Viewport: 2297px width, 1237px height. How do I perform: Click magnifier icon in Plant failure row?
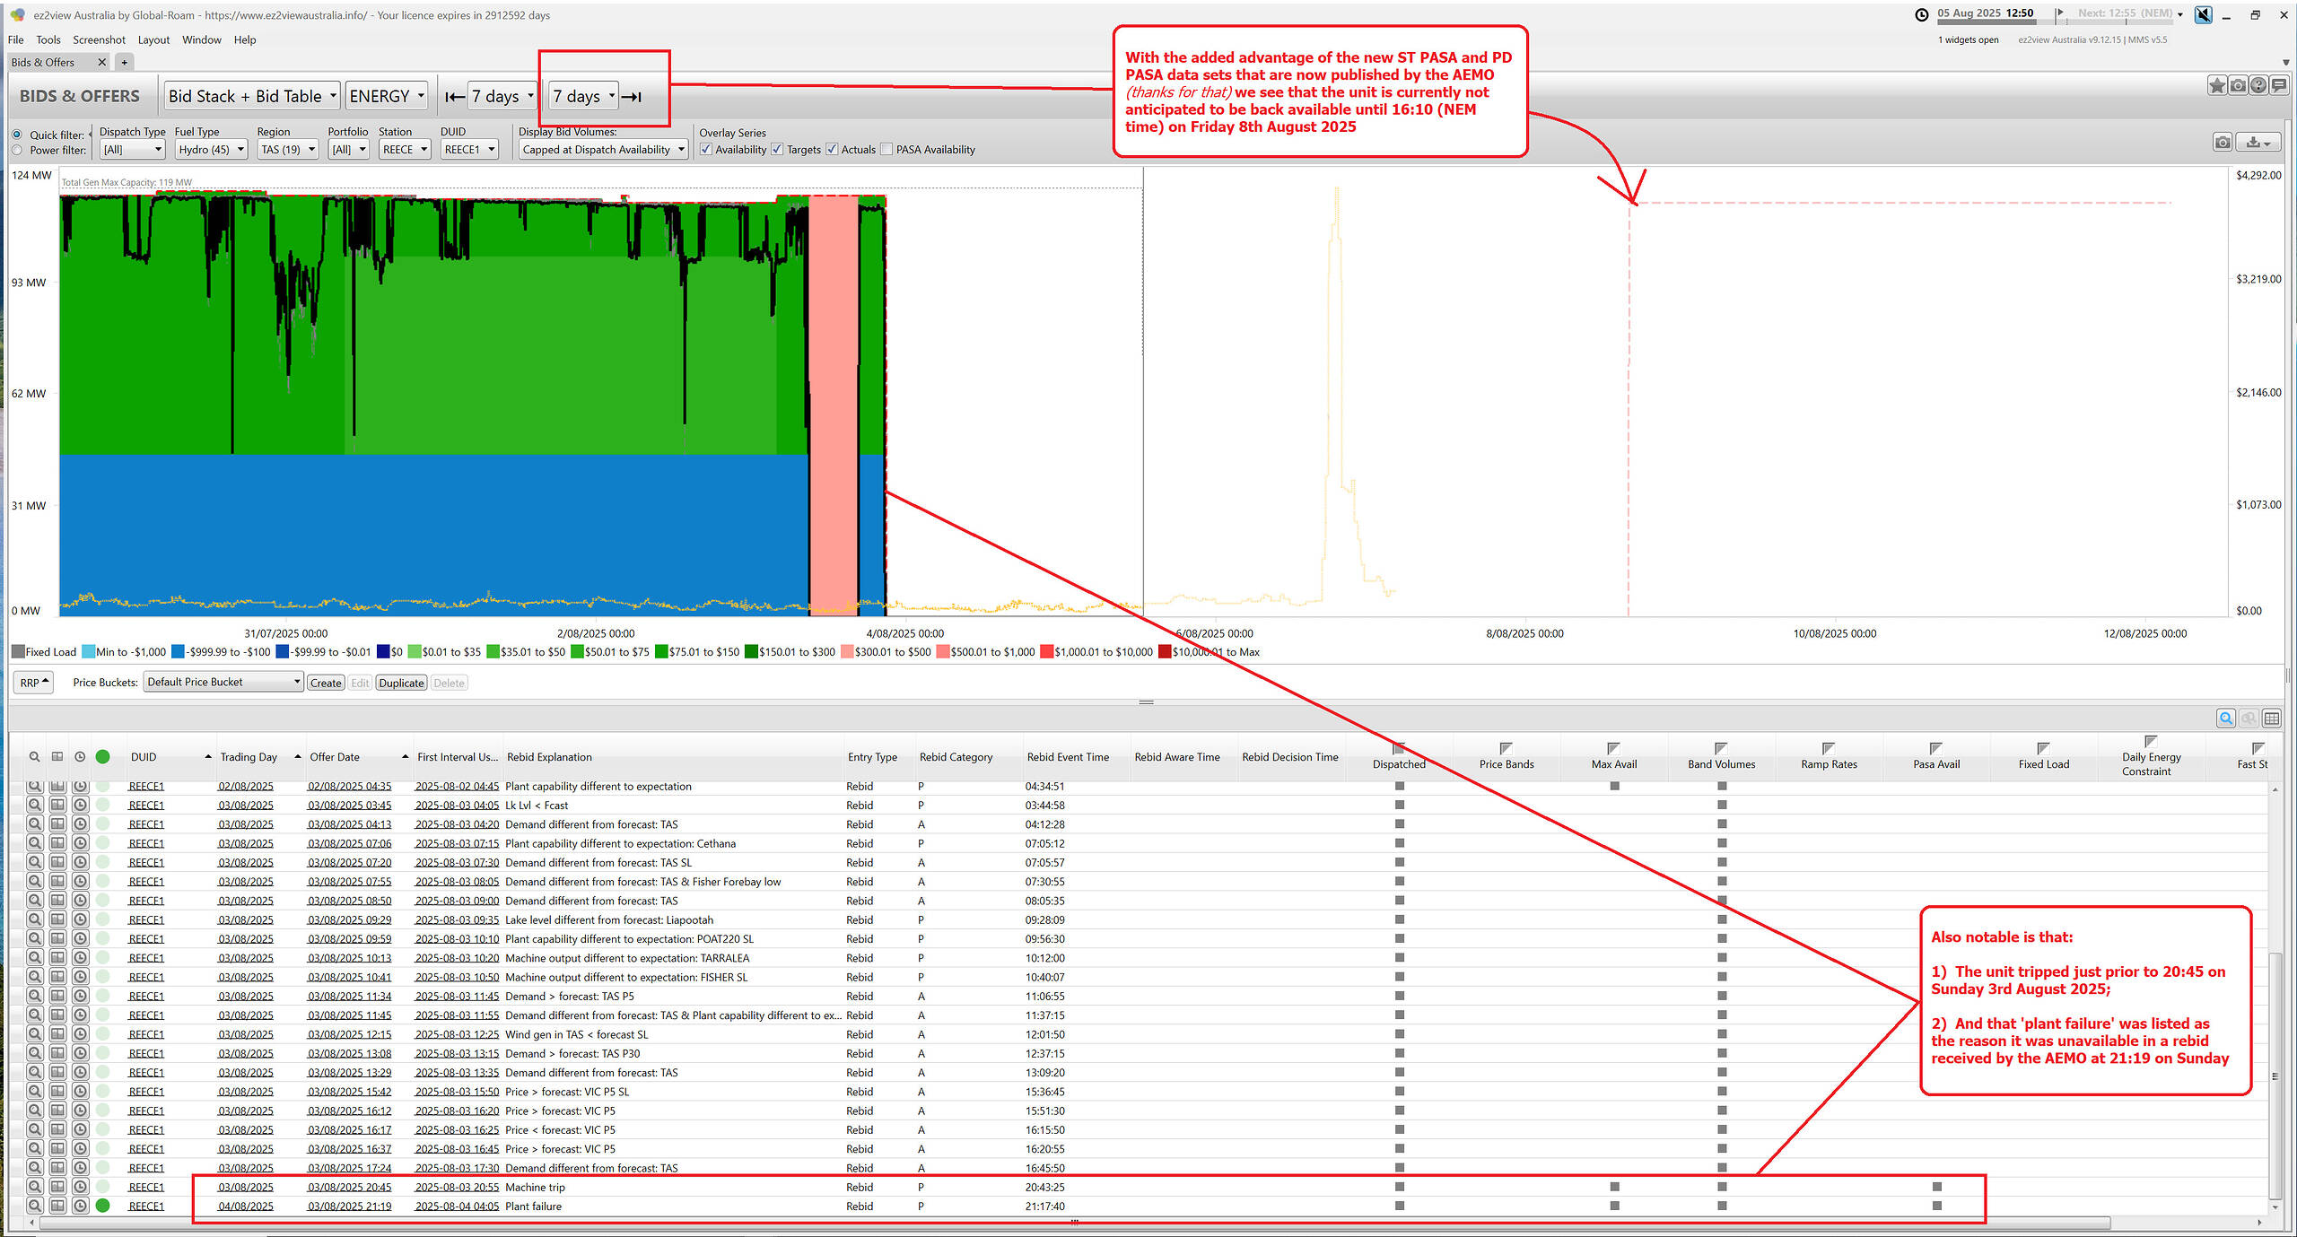34,1207
